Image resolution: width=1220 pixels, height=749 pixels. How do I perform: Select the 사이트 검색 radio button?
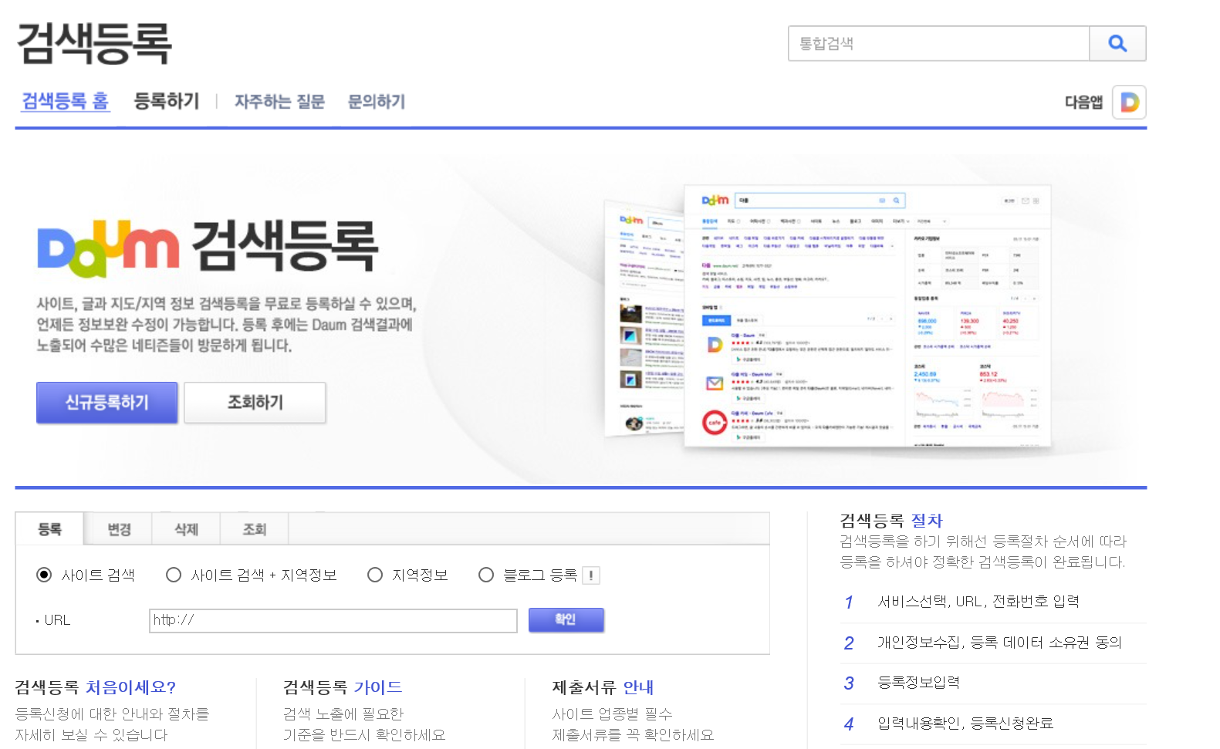tap(44, 575)
